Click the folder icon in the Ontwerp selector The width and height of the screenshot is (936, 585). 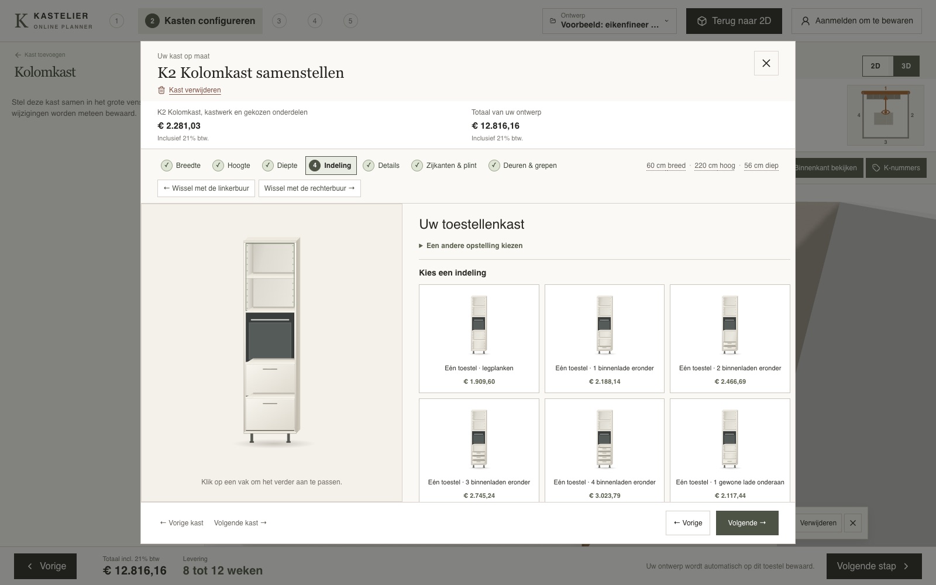pos(553,21)
